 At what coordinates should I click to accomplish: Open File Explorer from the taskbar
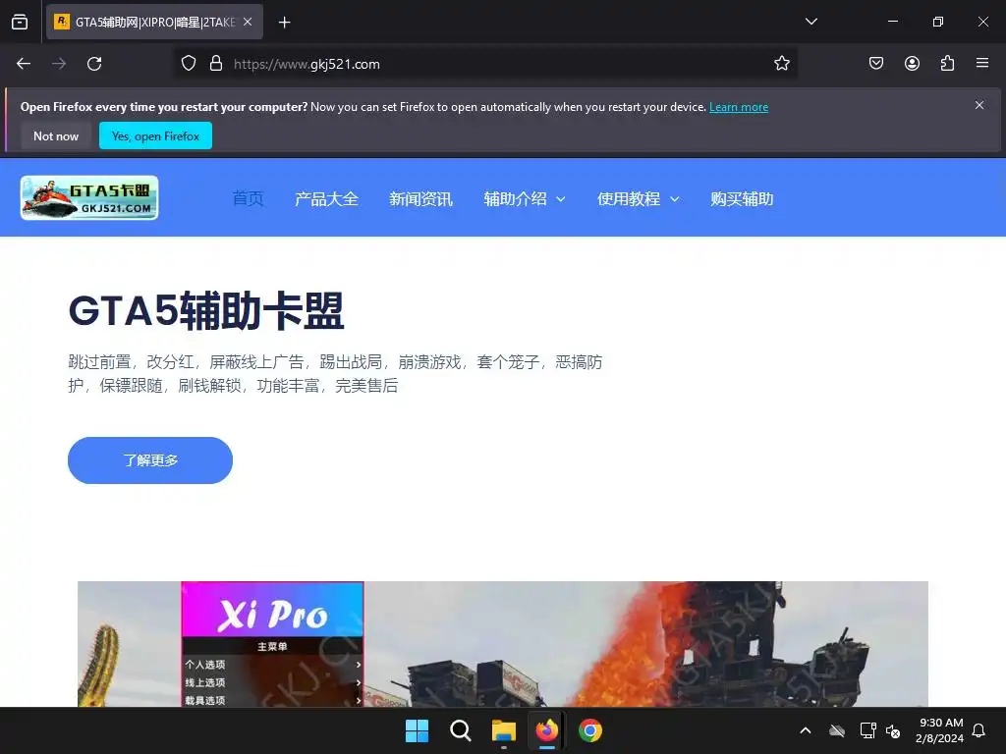tap(504, 730)
